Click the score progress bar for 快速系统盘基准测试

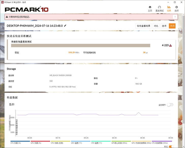(81, 45)
